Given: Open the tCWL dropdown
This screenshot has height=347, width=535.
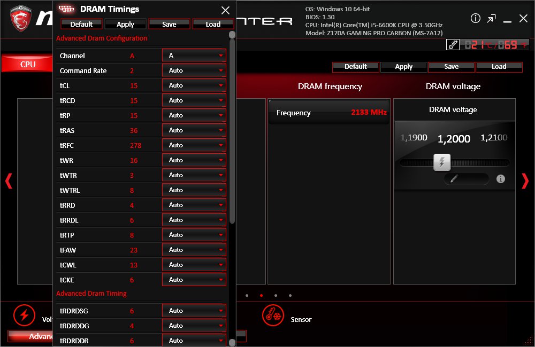Looking at the screenshot, I should point(194,265).
